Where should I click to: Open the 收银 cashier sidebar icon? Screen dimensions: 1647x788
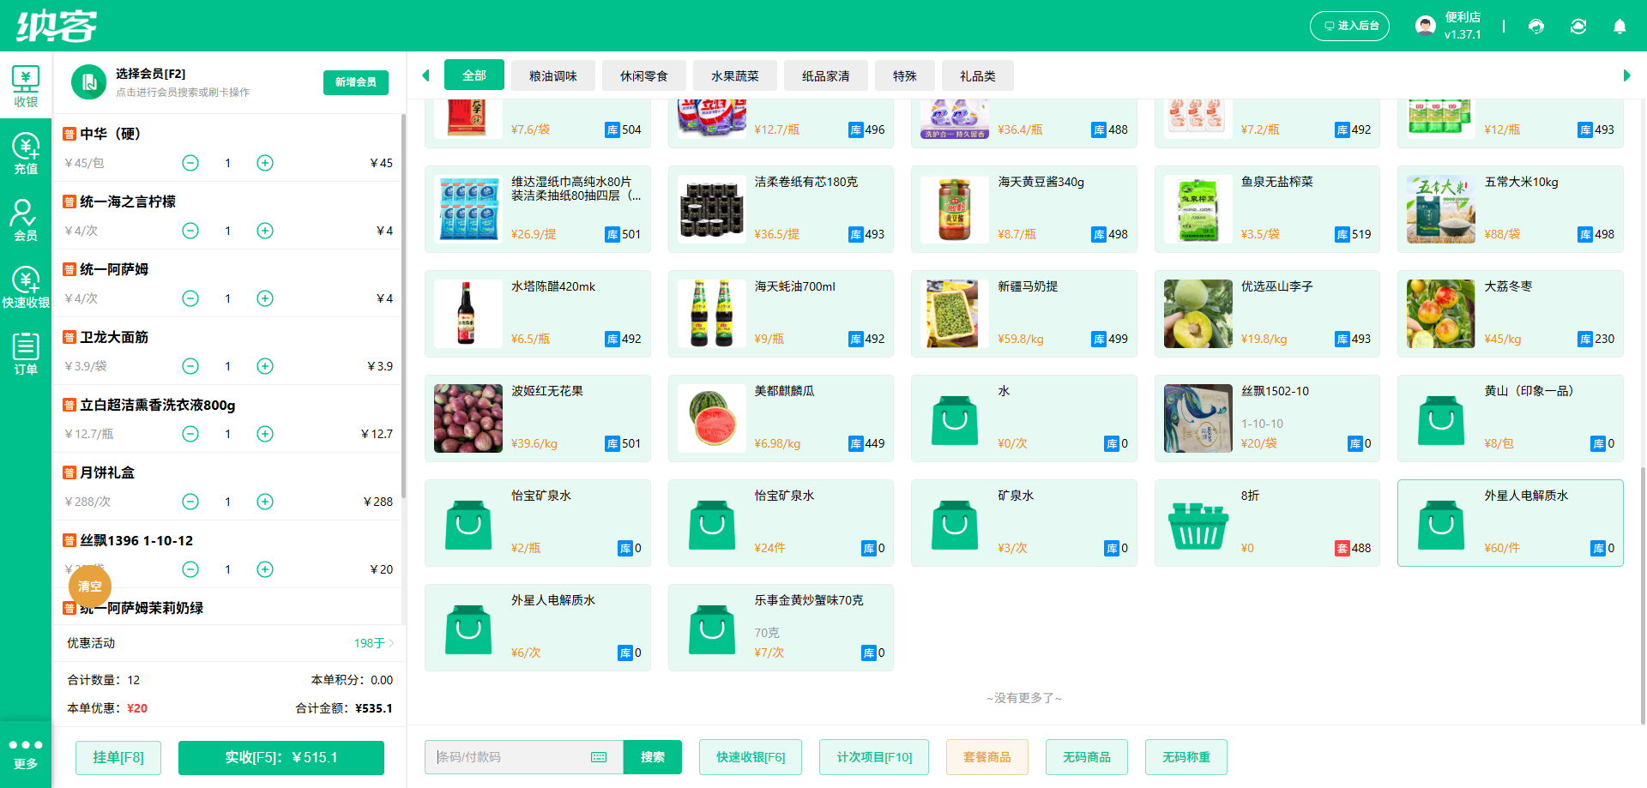26,86
